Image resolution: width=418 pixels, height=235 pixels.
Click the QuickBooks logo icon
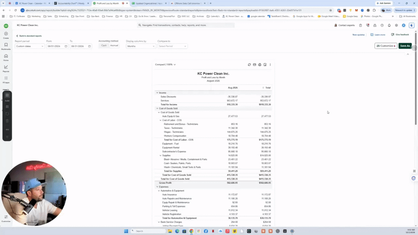pyautogui.click(x=6, y=26)
